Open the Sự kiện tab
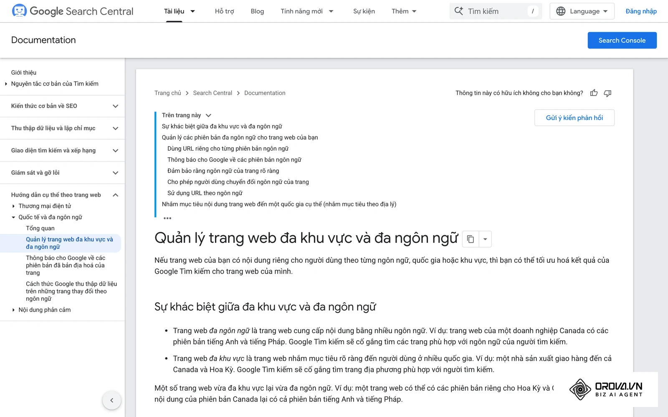 click(364, 11)
